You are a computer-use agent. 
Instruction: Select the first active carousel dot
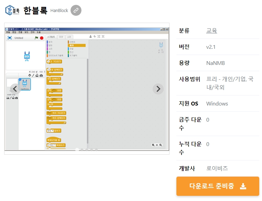click(x=77, y=149)
